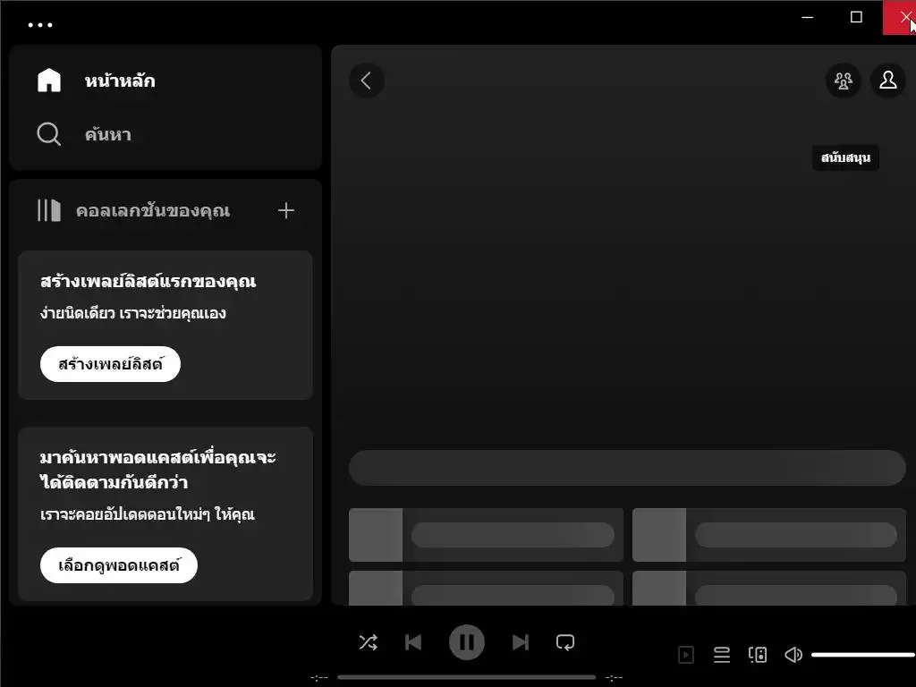Image resolution: width=916 pixels, height=687 pixels.
Task: Close the Spotify window
Action: 900,17
